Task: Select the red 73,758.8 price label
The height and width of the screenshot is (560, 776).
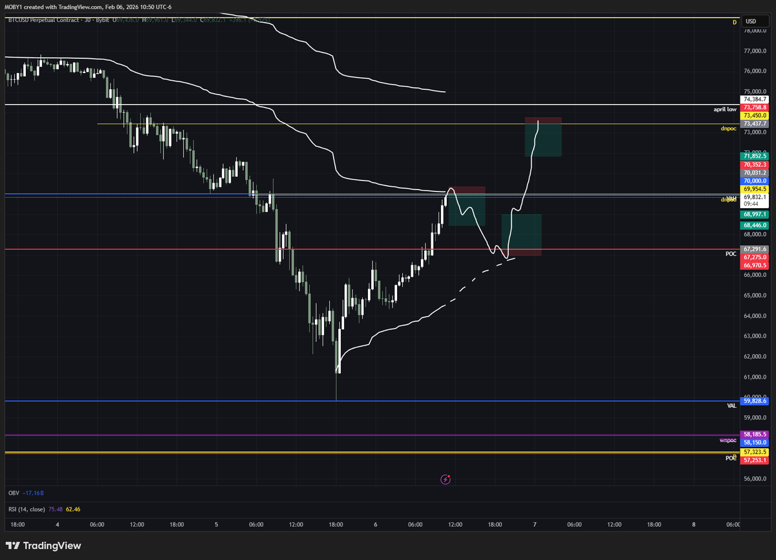Action: tap(755, 107)
